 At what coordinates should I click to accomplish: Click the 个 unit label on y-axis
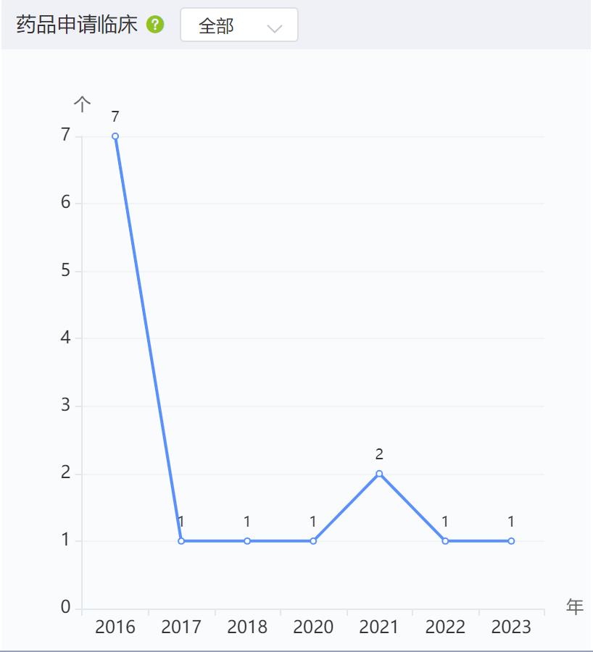[x=82, y=104]
